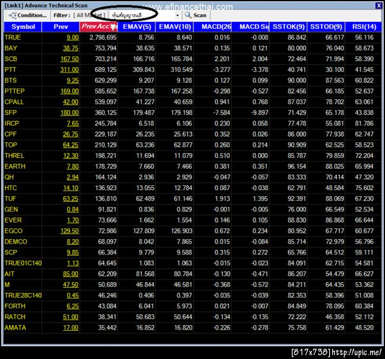The width and height of the screenshot is (385, 359).
Task: Select the CPF symbol
Action: tap(10, 134)
